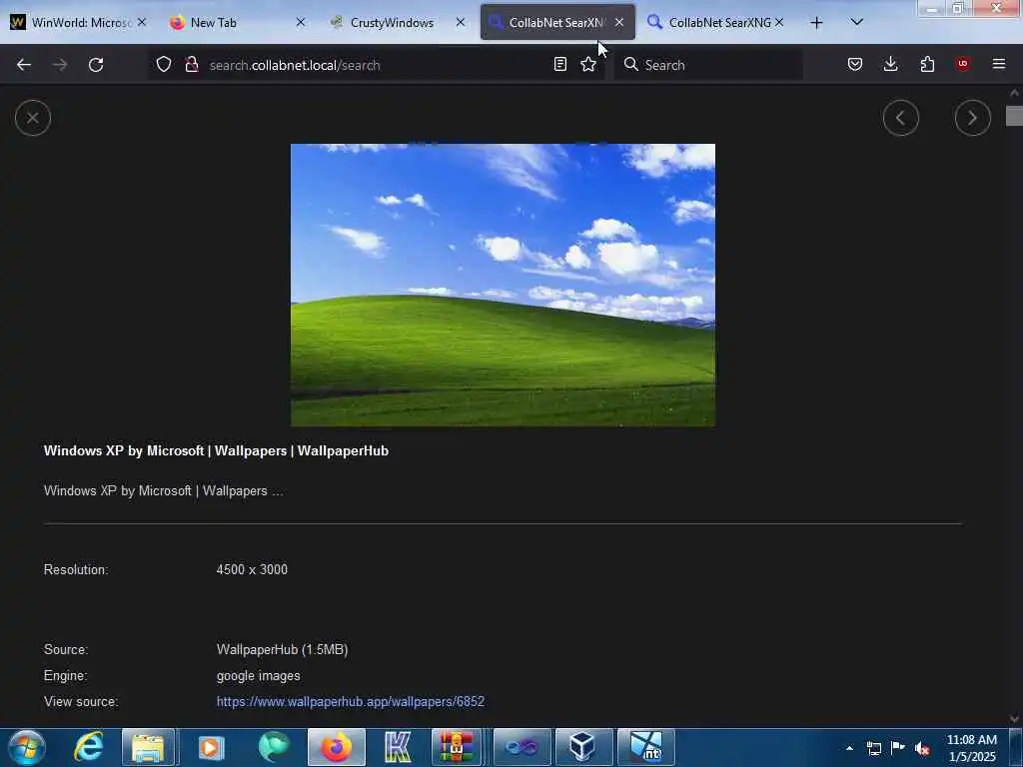Close the WinWorld tab
Image resolution: width=1023 pixels, height=767 pixels.
pos(142,23)
